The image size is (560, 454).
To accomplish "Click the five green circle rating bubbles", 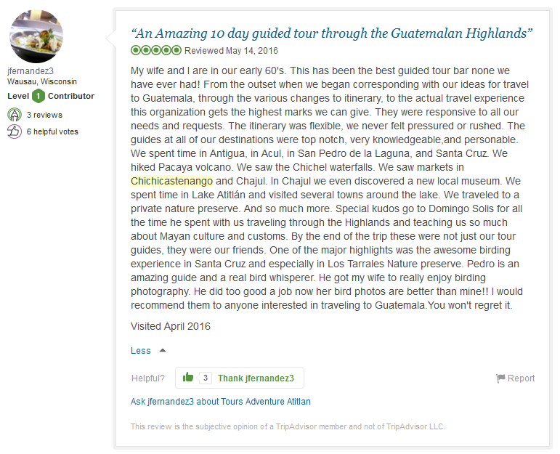I will [156, 50].
